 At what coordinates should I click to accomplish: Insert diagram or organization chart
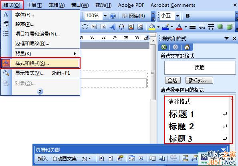tap(121, 27)
